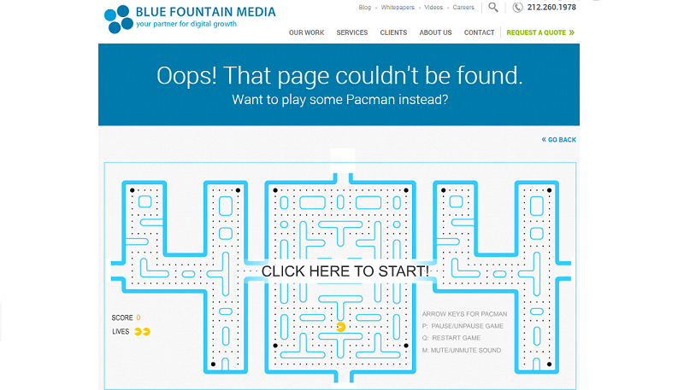684x390 pixels.
Task: Click the first Pacman life icon
Action: tap(138, 332)
